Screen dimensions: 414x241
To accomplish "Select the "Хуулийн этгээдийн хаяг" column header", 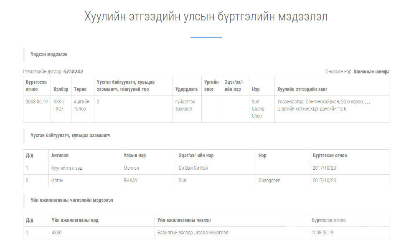I will 302,89.
